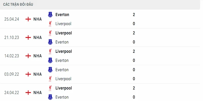Viewport: 203px width, 101px height.
Task: Select NHA league label for 21.10.23 match
Action: click(38, 38)
